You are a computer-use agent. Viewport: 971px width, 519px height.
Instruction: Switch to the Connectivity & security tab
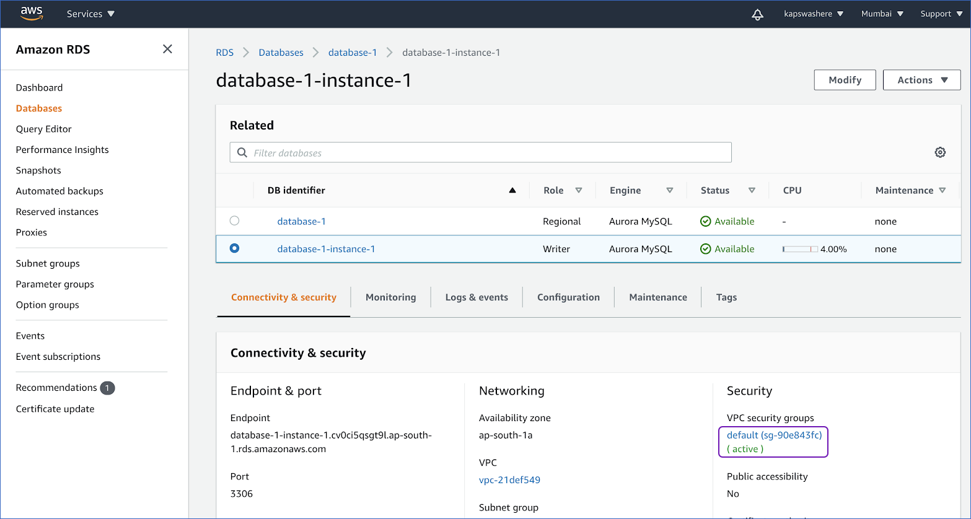click(284, 297)
